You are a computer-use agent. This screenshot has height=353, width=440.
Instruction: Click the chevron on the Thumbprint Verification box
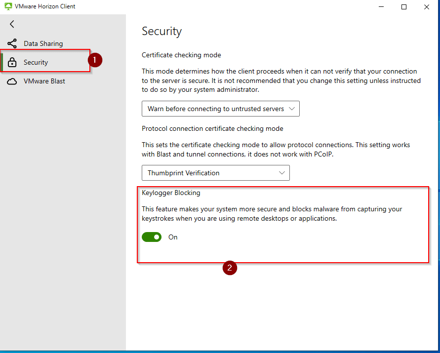[x=282, y=173]
